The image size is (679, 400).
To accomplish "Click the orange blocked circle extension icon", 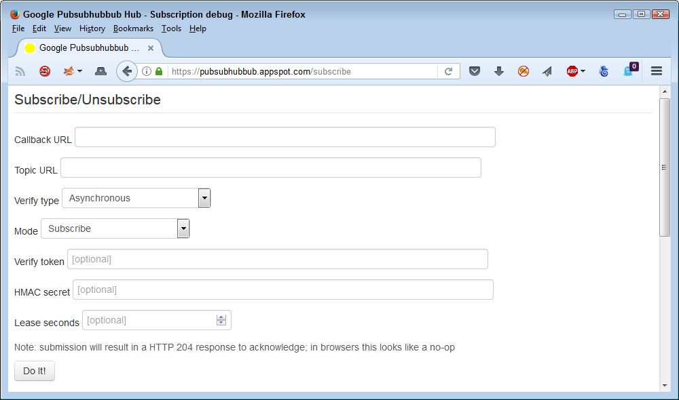I will point(523,71).
